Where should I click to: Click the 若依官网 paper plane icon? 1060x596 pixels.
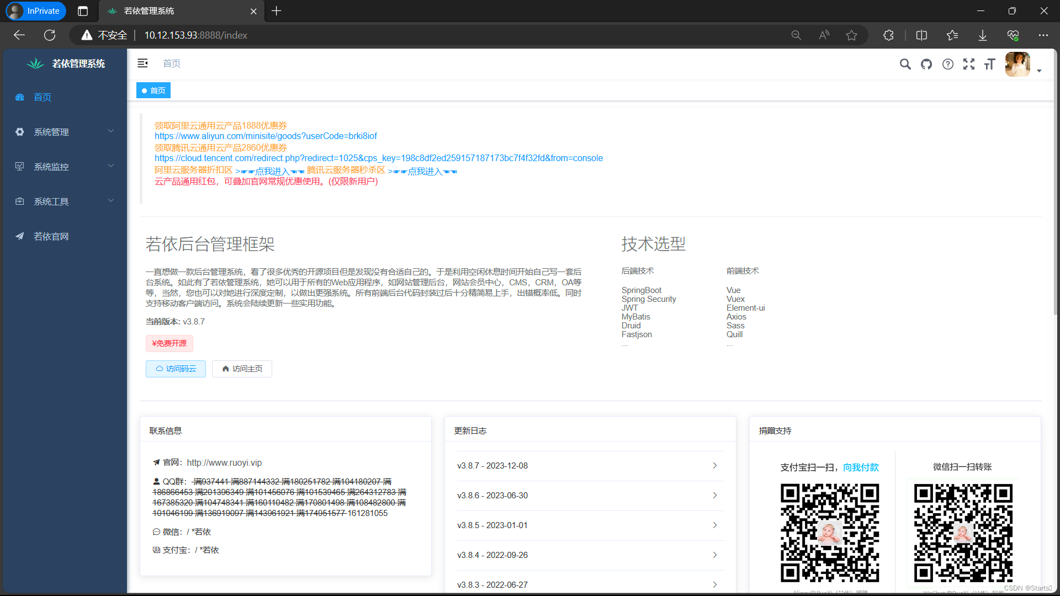[20, 236]
